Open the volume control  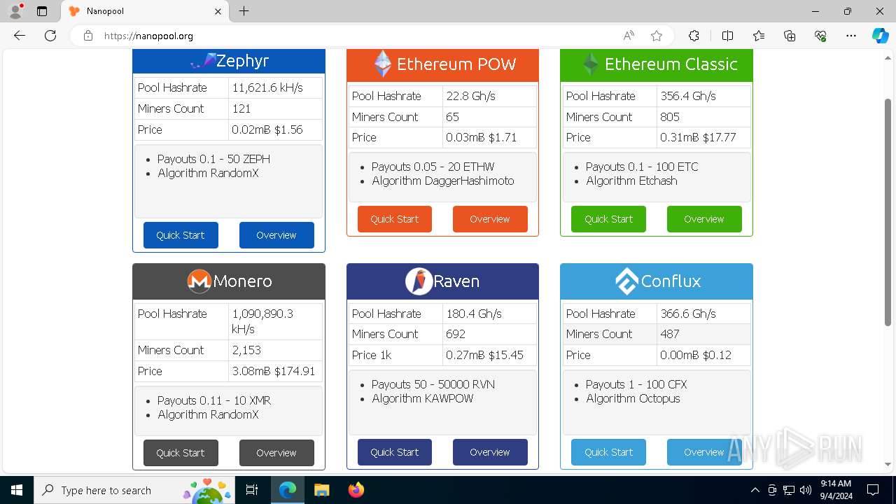click(806, 490)
